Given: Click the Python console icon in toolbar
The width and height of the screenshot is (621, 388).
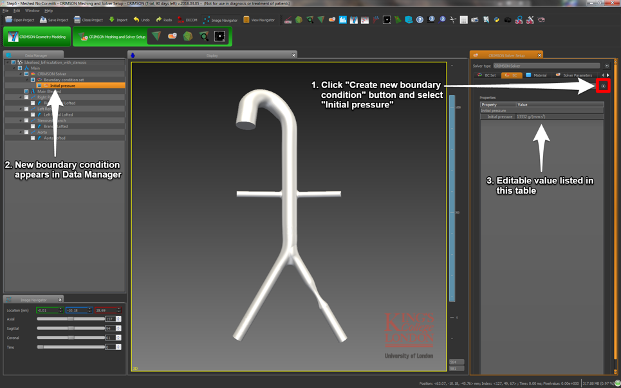Looking at the screenshot, I should coord(497,20).
